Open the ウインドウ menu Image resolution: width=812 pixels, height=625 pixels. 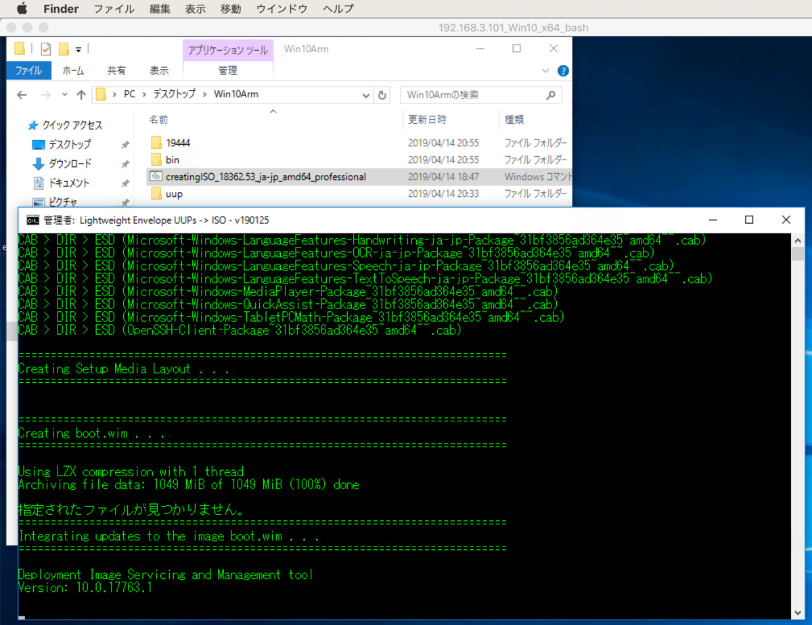(281, 9)
